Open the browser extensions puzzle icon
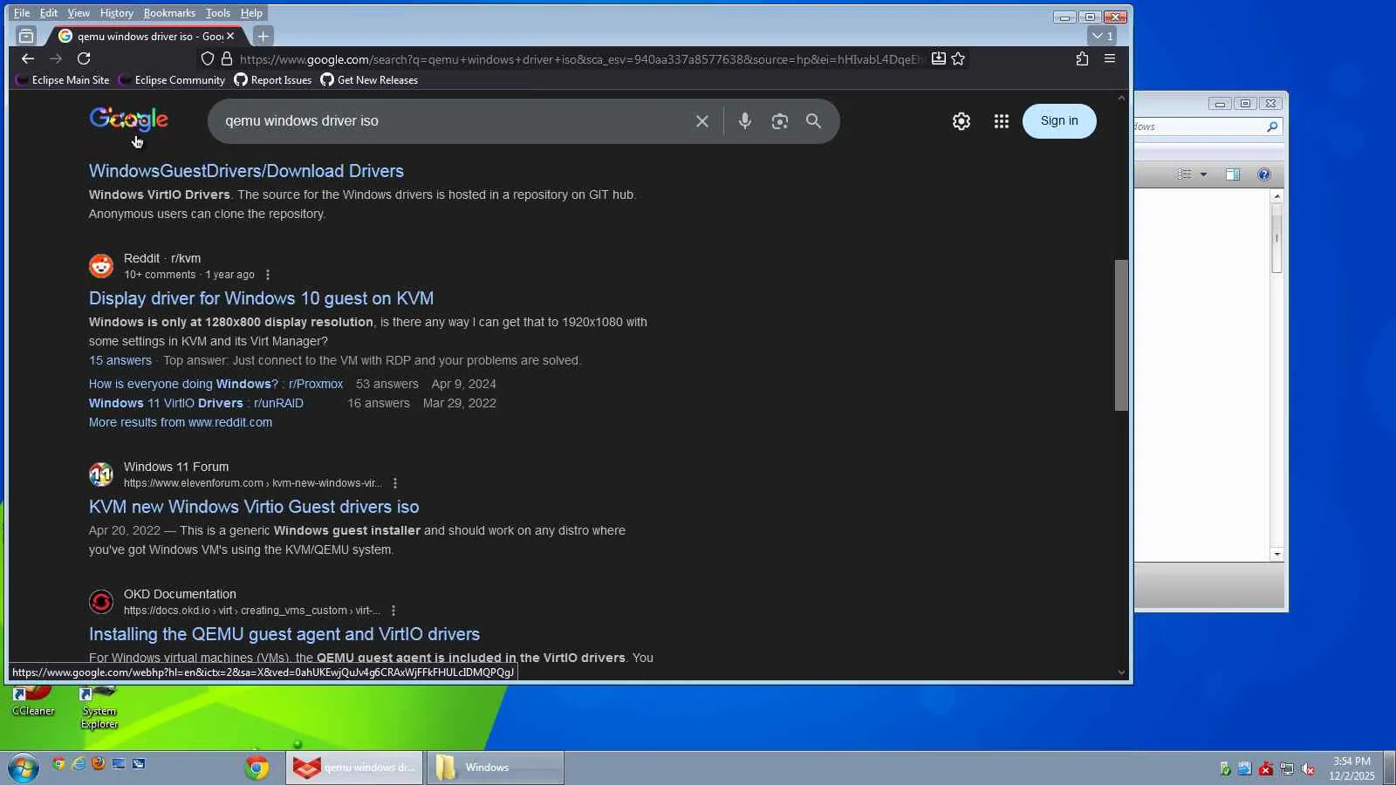 [x=1082, y=58]
